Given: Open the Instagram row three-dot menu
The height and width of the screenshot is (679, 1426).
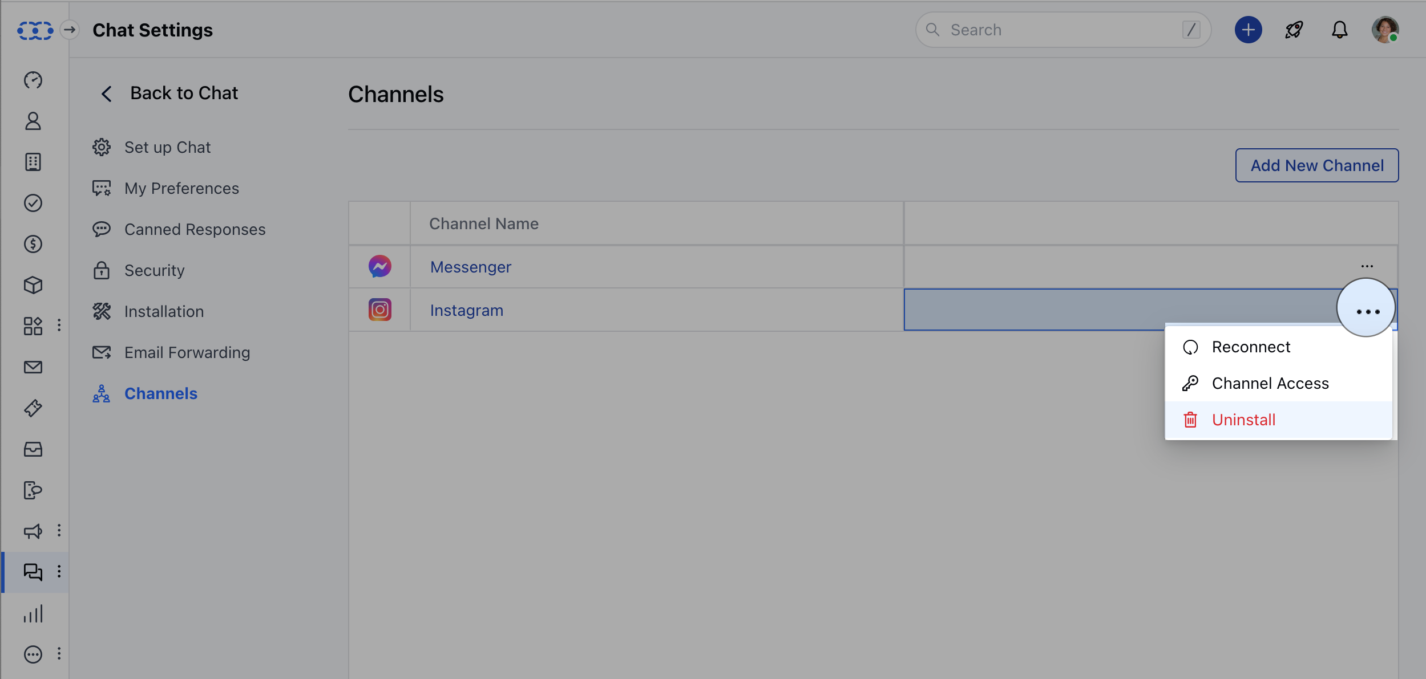Looking at the screenshot, I should coord(1367,311).
